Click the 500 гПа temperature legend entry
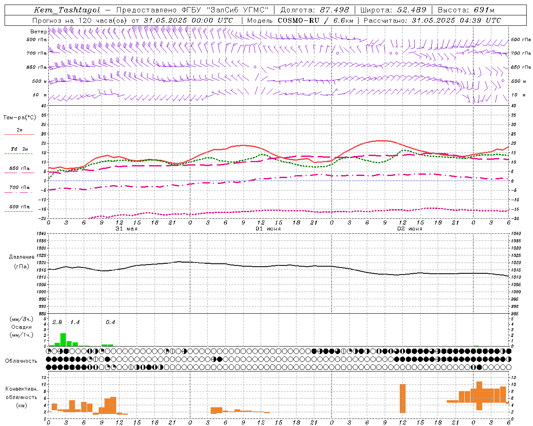The image size is (533, 426). tap(19, 207)
